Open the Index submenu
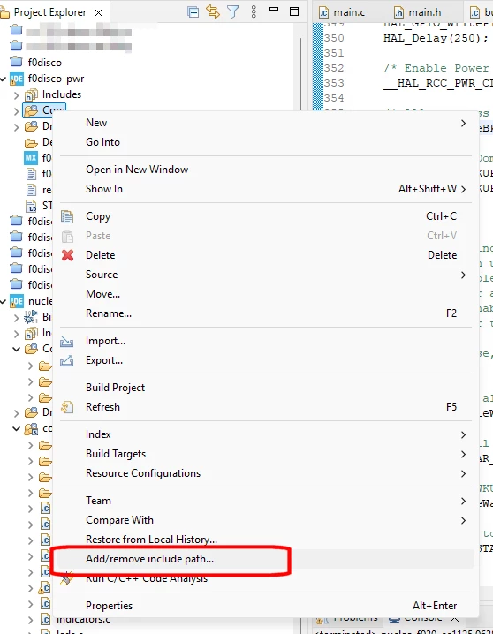 [x=266, y=434]
